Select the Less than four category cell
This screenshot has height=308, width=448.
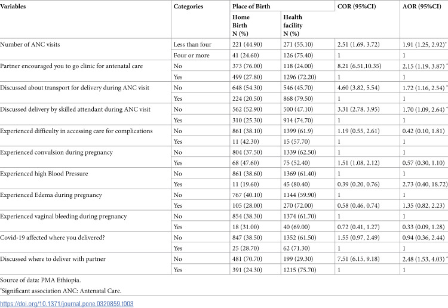click(x=192, y=45)
